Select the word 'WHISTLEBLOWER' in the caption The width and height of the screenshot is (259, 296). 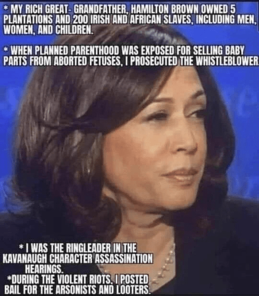227,61
